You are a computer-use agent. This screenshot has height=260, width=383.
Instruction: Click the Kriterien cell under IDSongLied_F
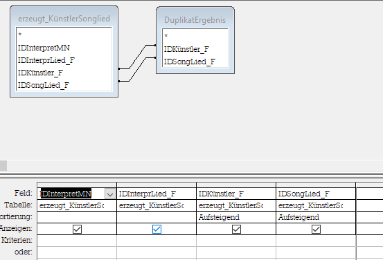click(316, 241)
